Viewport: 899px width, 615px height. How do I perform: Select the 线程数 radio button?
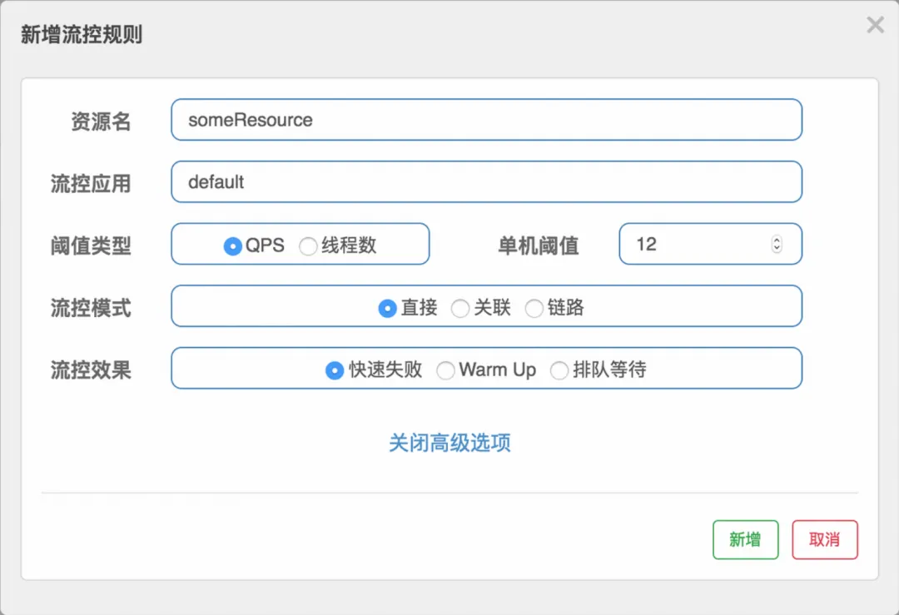click(308, 246)
